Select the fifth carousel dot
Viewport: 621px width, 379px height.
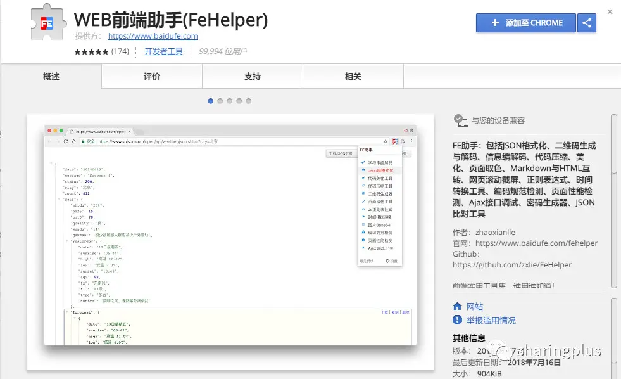point(249,101)
